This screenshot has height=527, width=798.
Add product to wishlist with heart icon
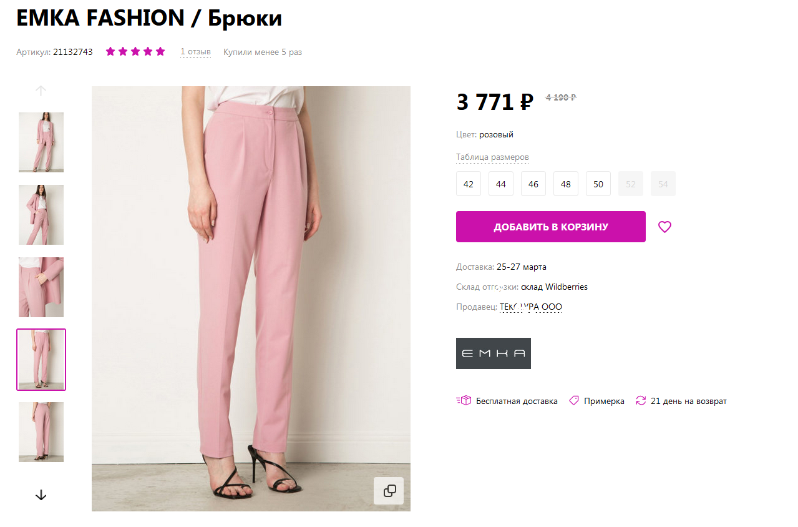(664, 227)
